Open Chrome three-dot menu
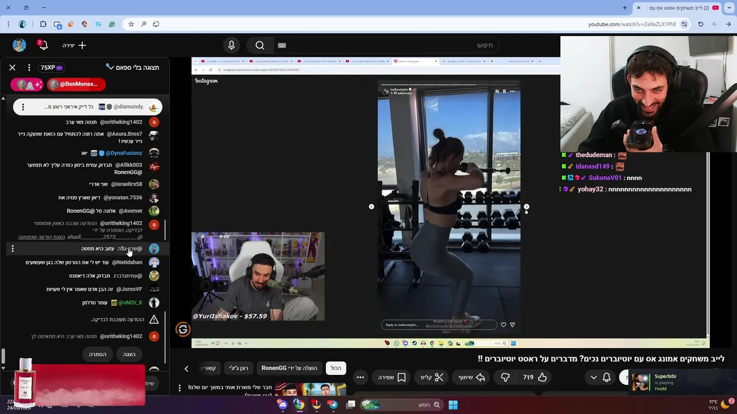 8,24
